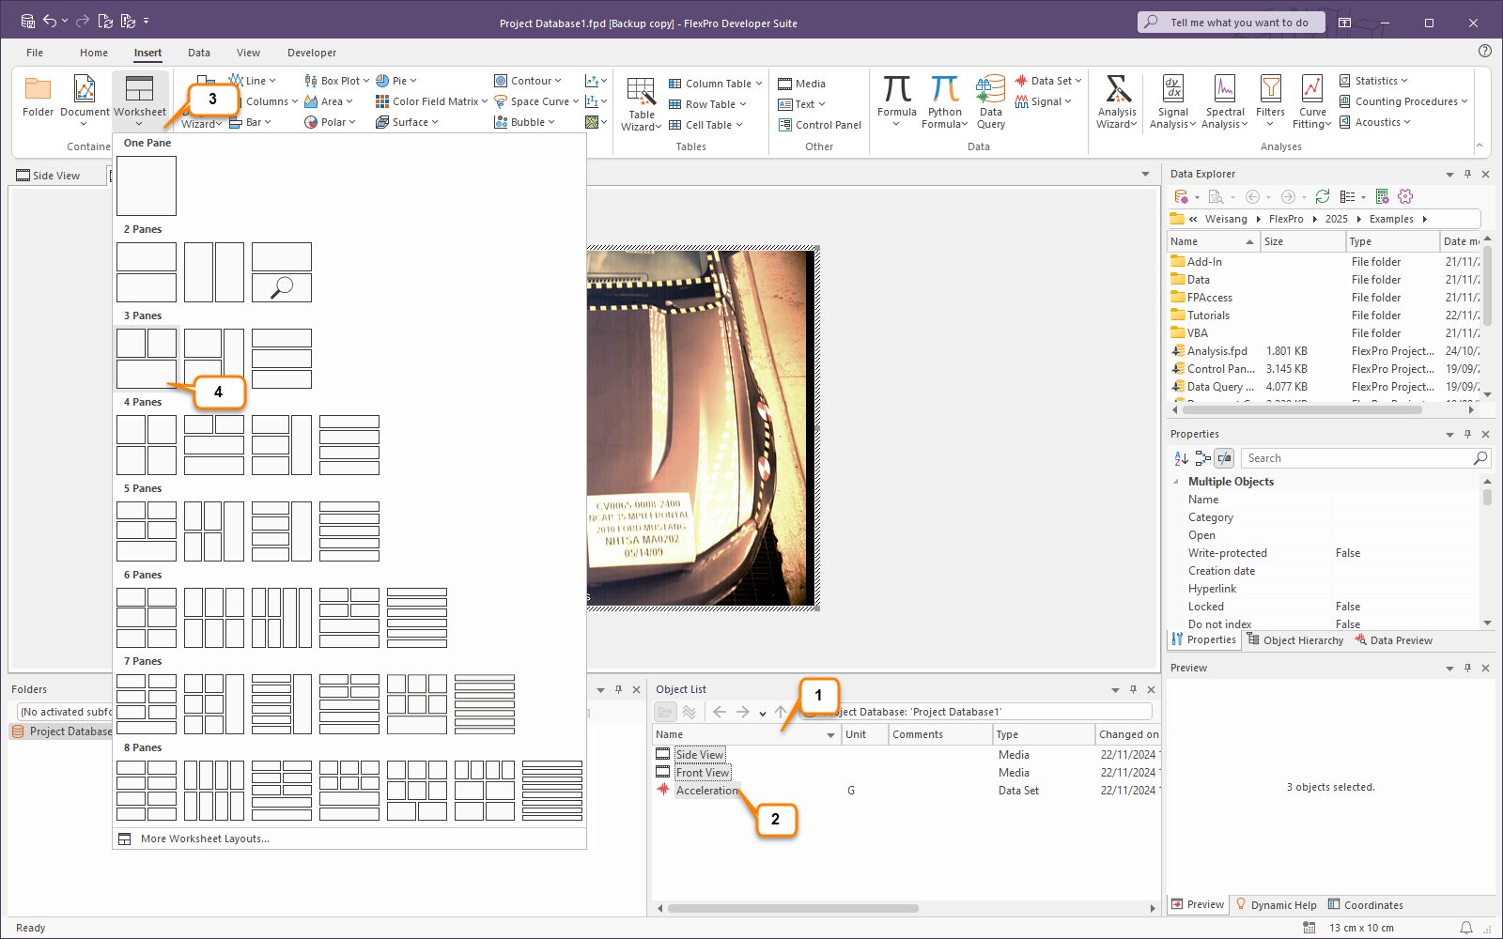Open the Object Hierarchy tab
This screenshot has height=939, width=1503.
coord(1295,640)
